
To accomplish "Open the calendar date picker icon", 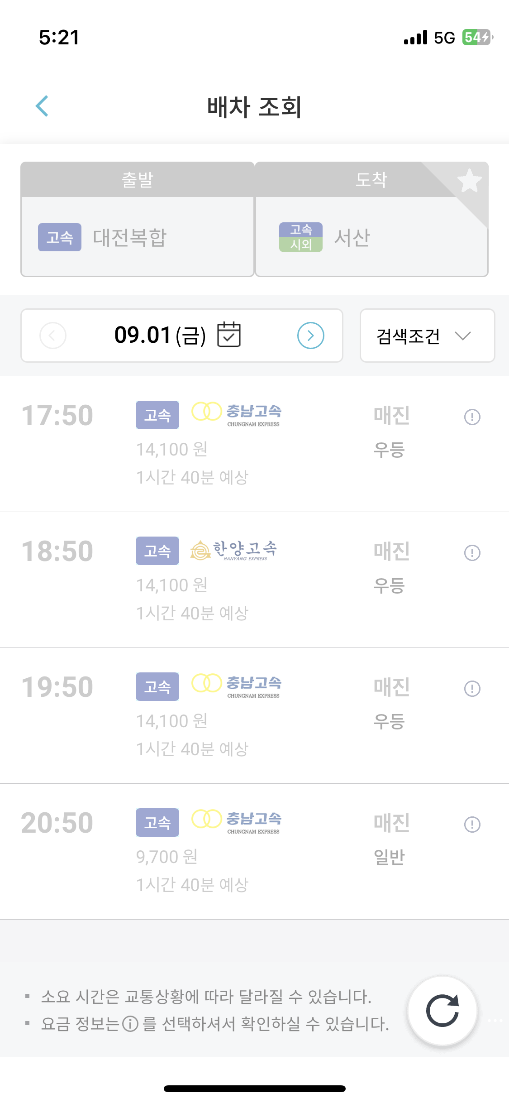I will pos(229,335).
